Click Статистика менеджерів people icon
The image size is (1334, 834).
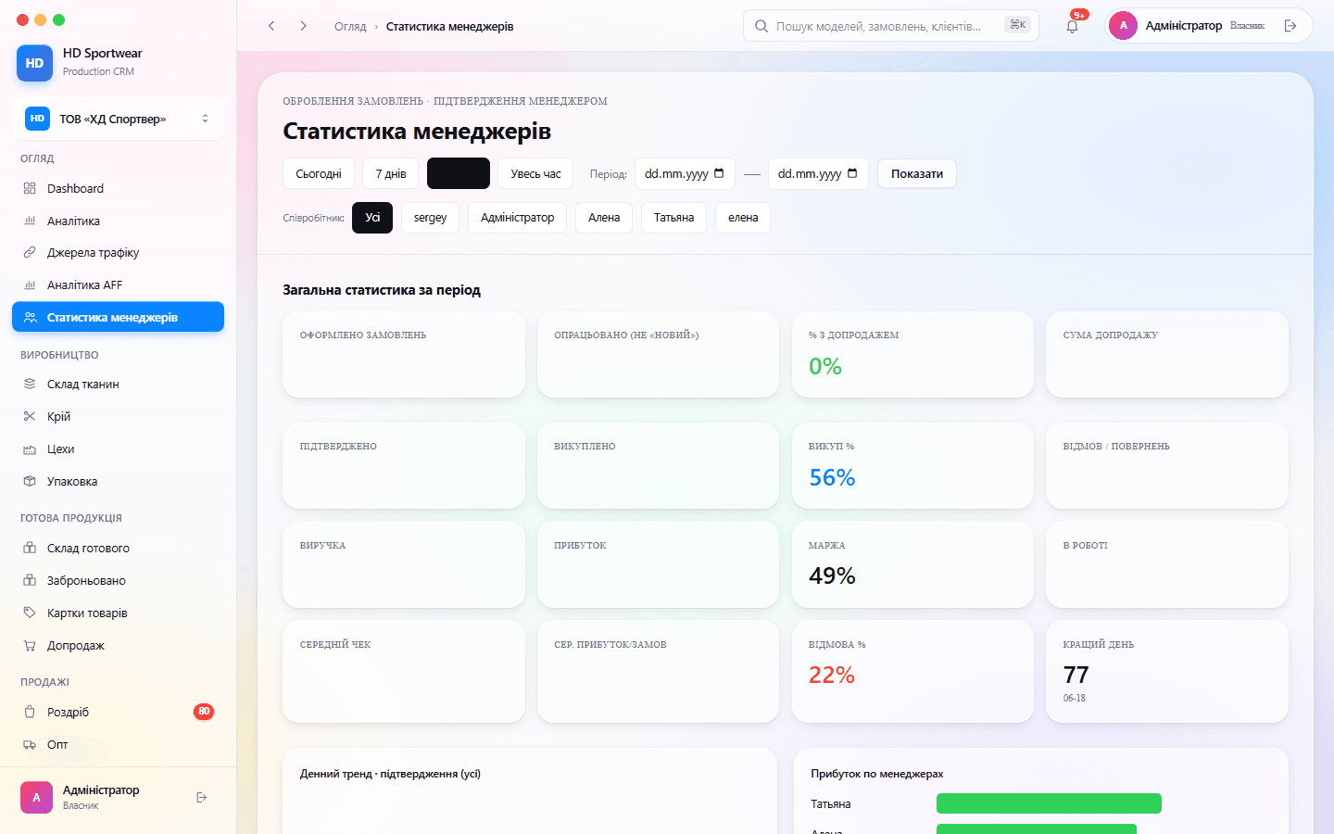tap(30, 317)
